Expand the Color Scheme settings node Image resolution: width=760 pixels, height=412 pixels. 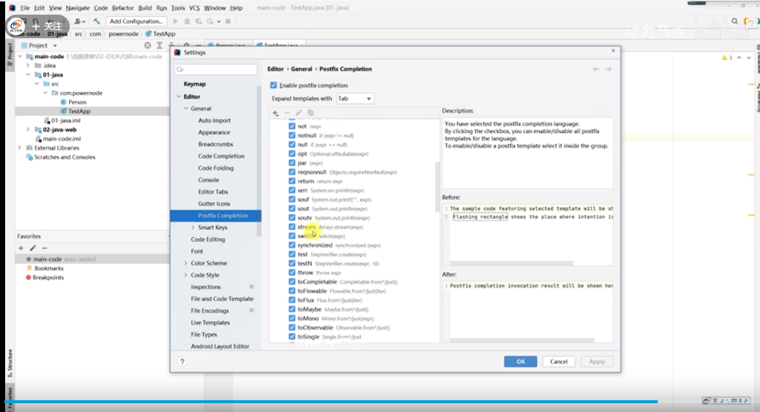coord(186,263)
